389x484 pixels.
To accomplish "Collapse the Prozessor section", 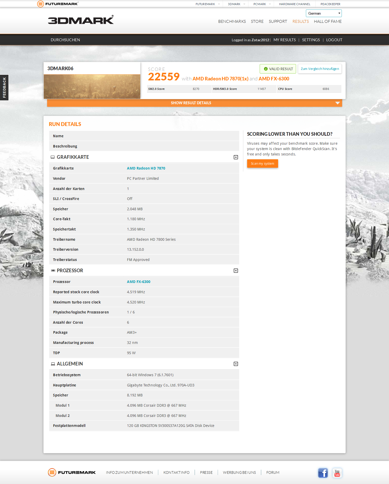I will point(236,271).
